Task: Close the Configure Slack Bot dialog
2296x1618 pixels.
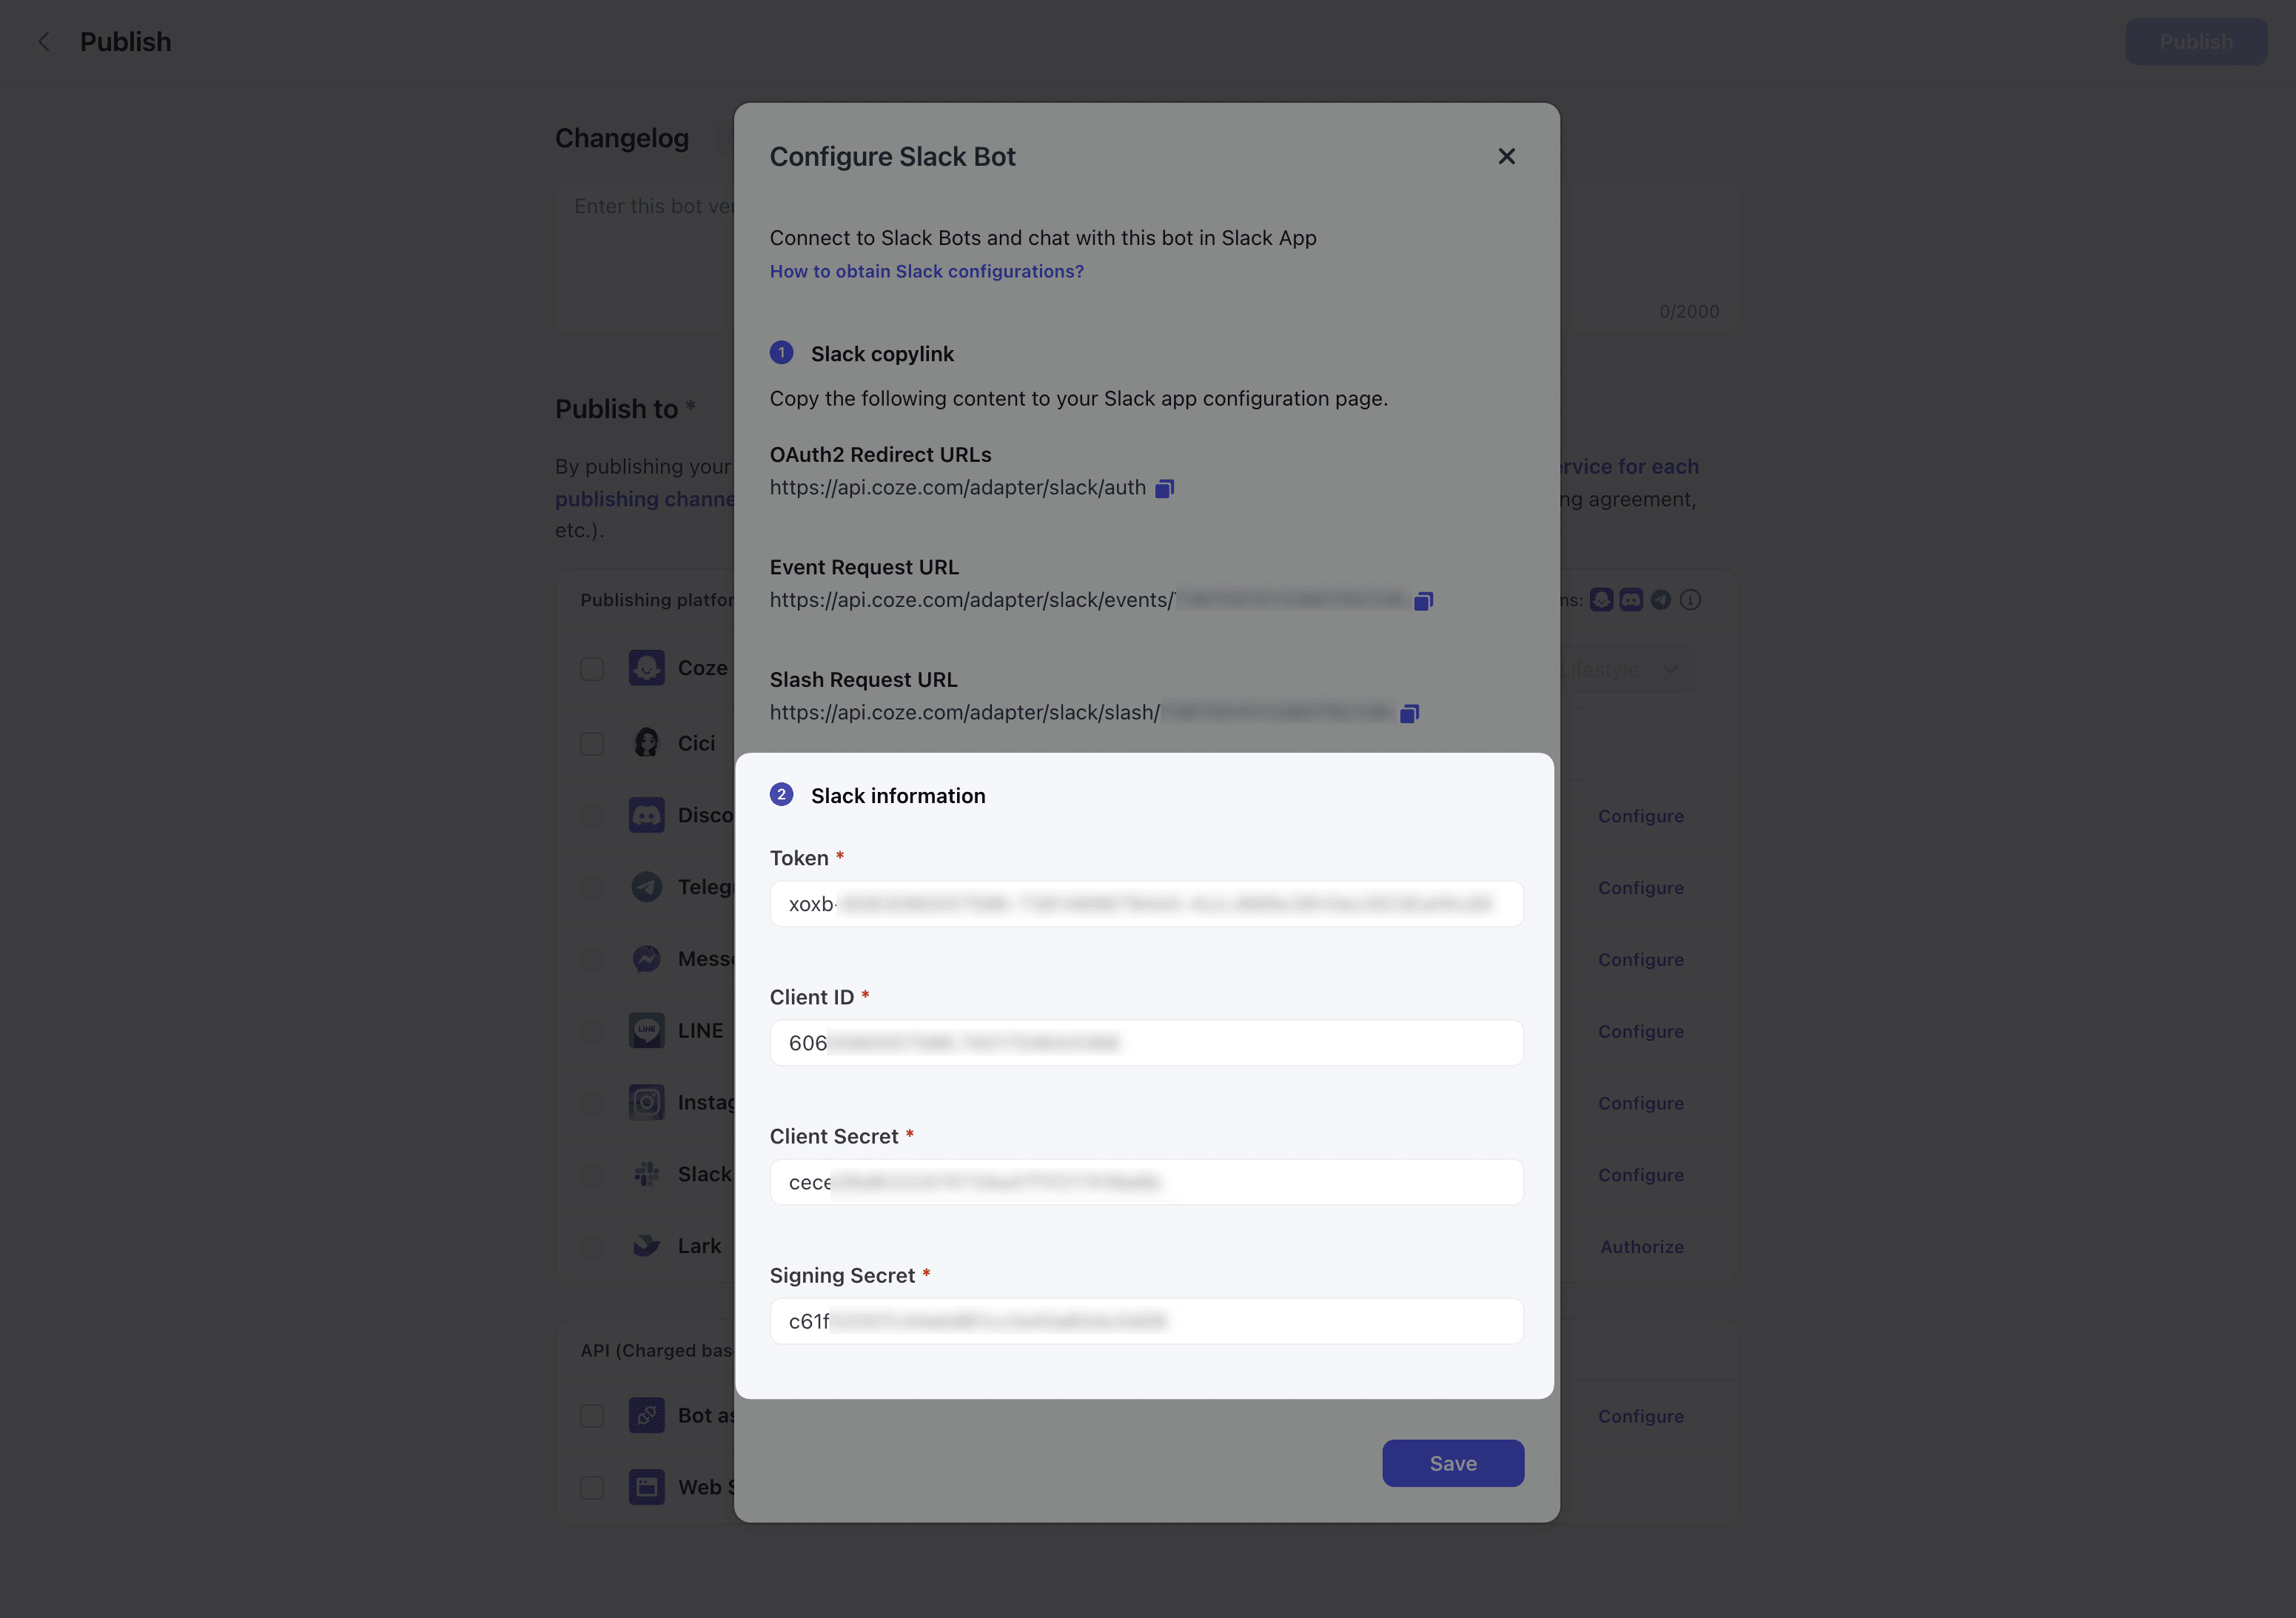Action: tap(1506, 157)
